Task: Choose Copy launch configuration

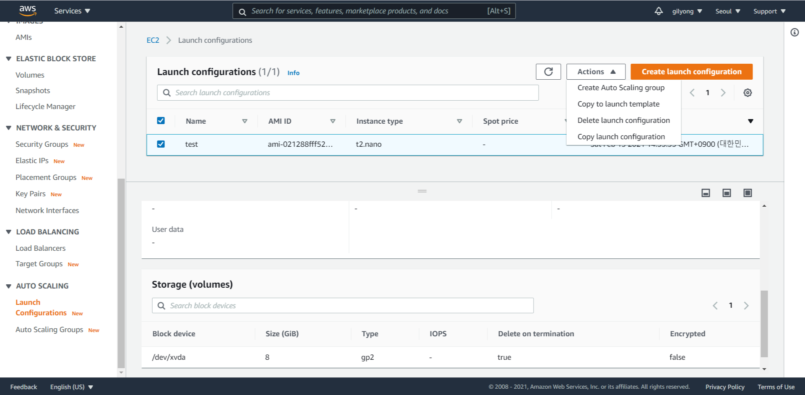Action: coord(621,137)
